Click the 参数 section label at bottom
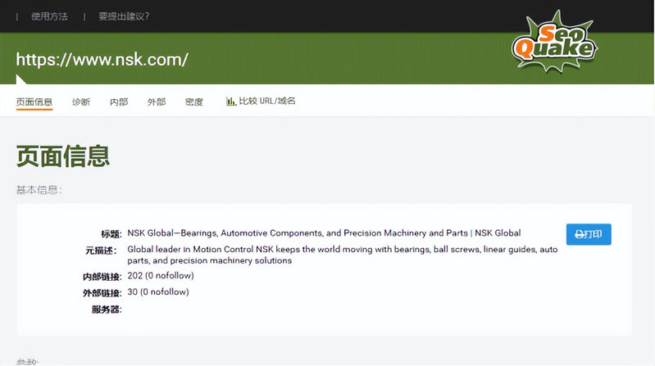This screenshot has height=366, width=655. tap(27, 361)
